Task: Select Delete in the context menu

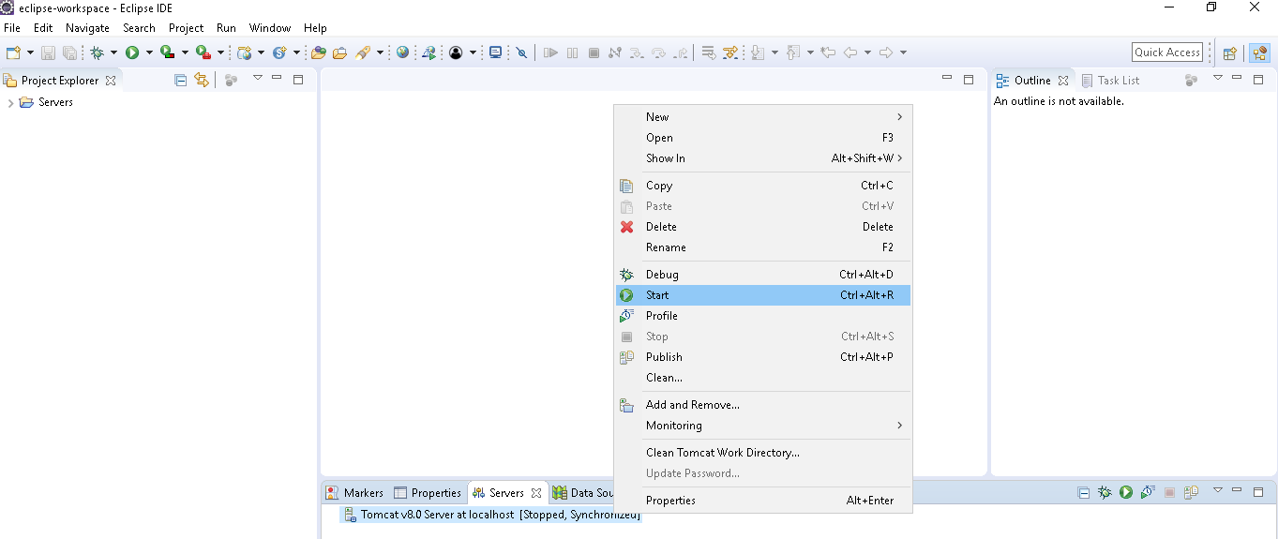Action: (x=762, y=227)
